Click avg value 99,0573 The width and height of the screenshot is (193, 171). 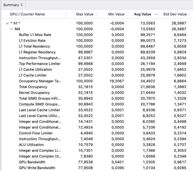pyautogui.click(x=148, y=40)
